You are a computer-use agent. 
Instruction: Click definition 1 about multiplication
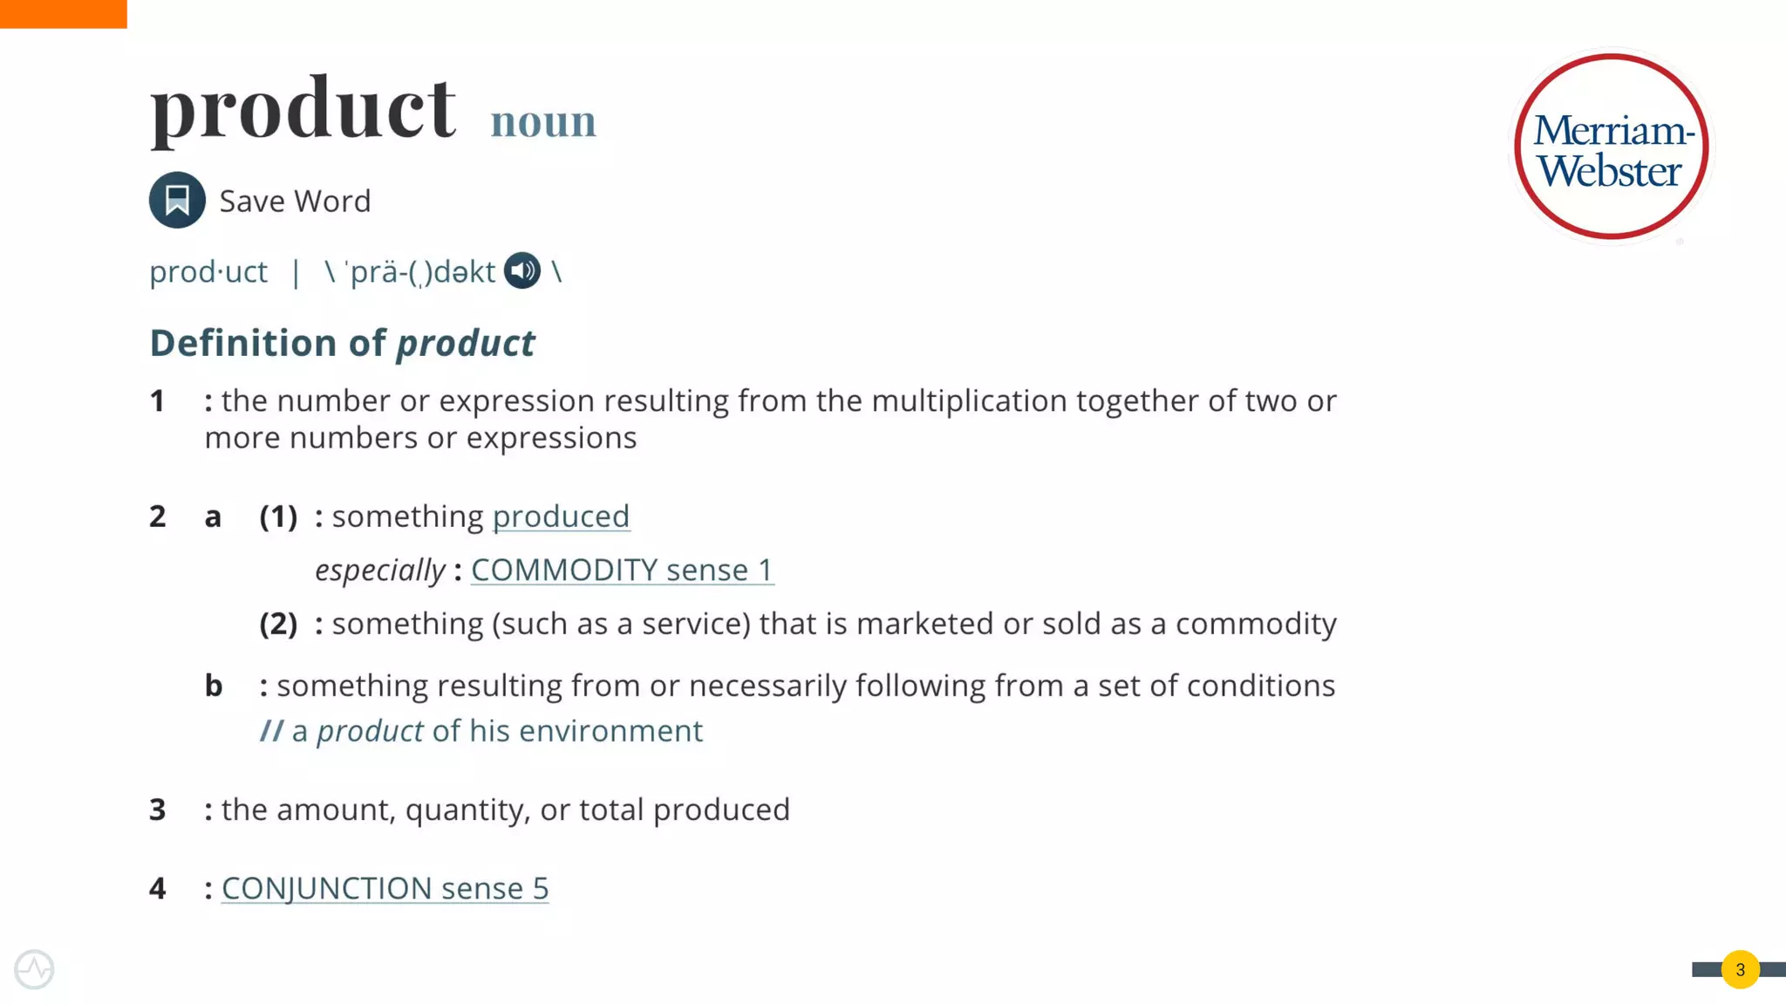pyautogui.click(x=770, y=419)
